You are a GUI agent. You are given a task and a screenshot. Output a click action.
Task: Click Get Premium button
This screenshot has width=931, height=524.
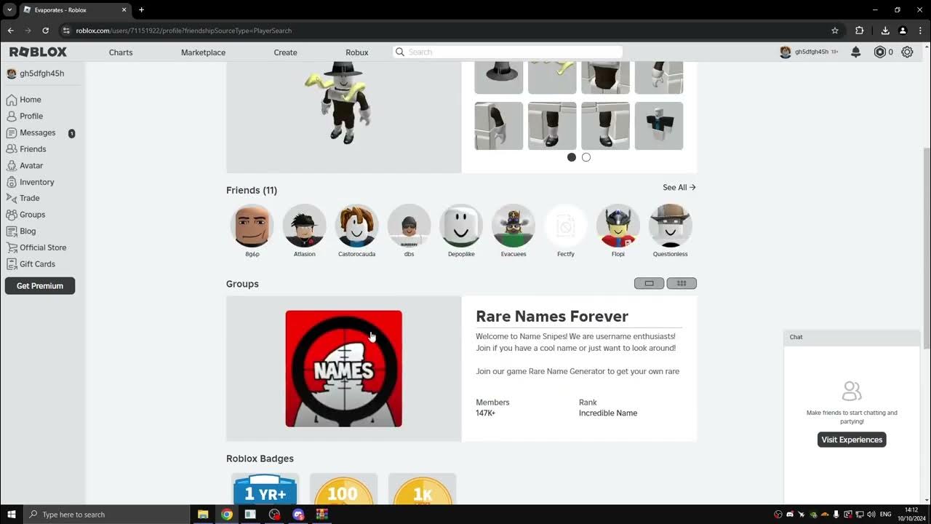40,286
